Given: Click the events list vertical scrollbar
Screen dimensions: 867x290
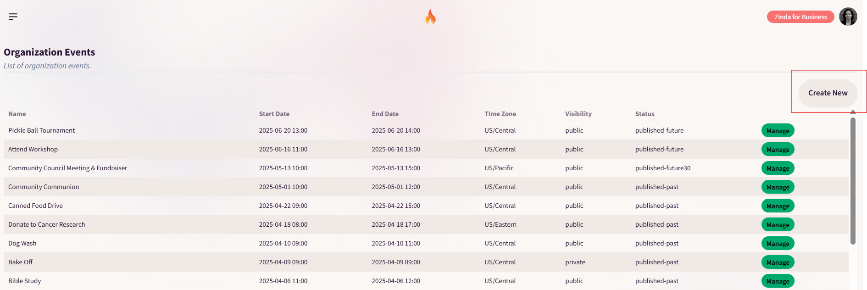Looking at the screenshot, I should pos(853,181).
